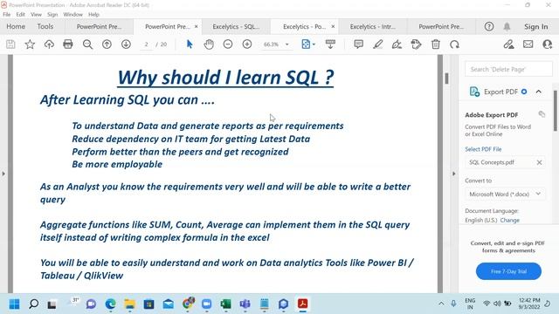This screenshot has width=559, height=314.
Task: Click the Export PDF panel icon
Action: click(x=474, y=92)
